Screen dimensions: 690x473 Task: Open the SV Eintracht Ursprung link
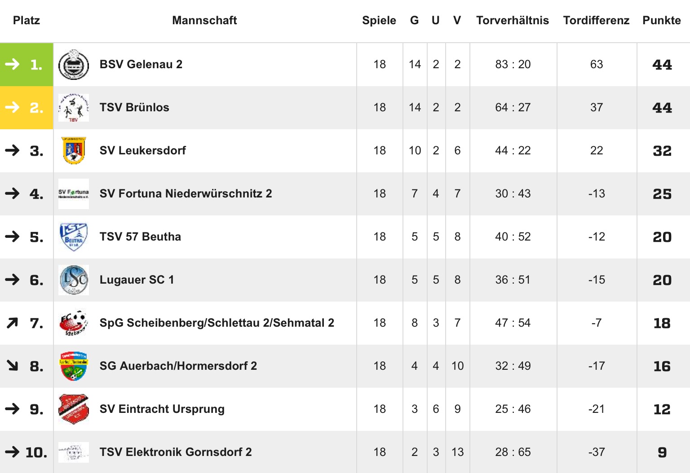coord(162,409)
